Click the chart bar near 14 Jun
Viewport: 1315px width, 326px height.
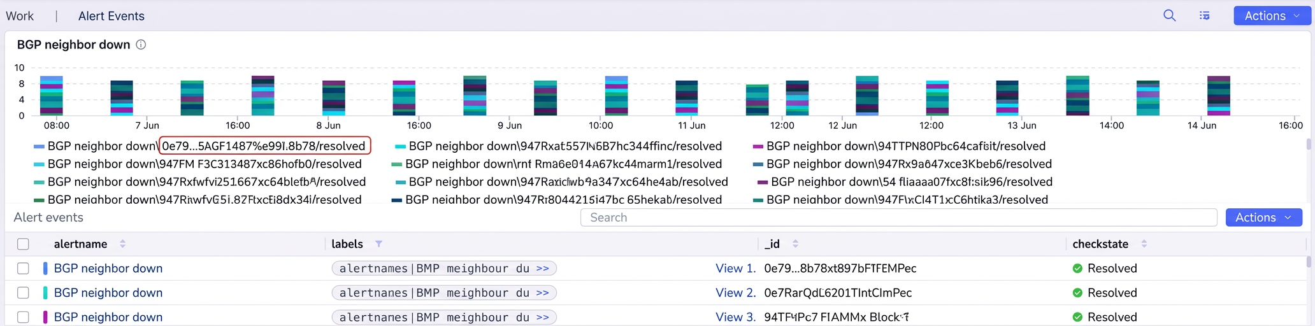click(x=1219, y=96)
